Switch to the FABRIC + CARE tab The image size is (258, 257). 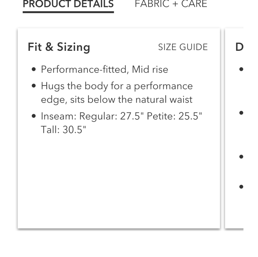click(171, 4)
